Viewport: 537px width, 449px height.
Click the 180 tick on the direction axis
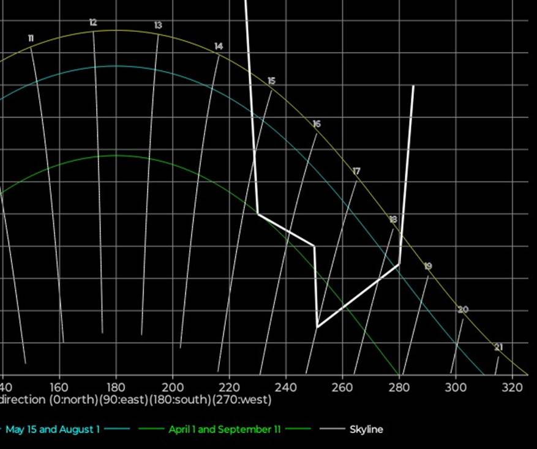(x=116, y=387)
